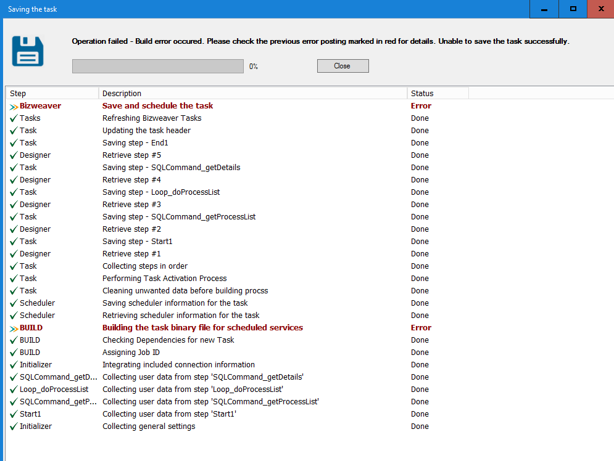Click the Status column header
614x461 pixels.
tap(438, 94)
